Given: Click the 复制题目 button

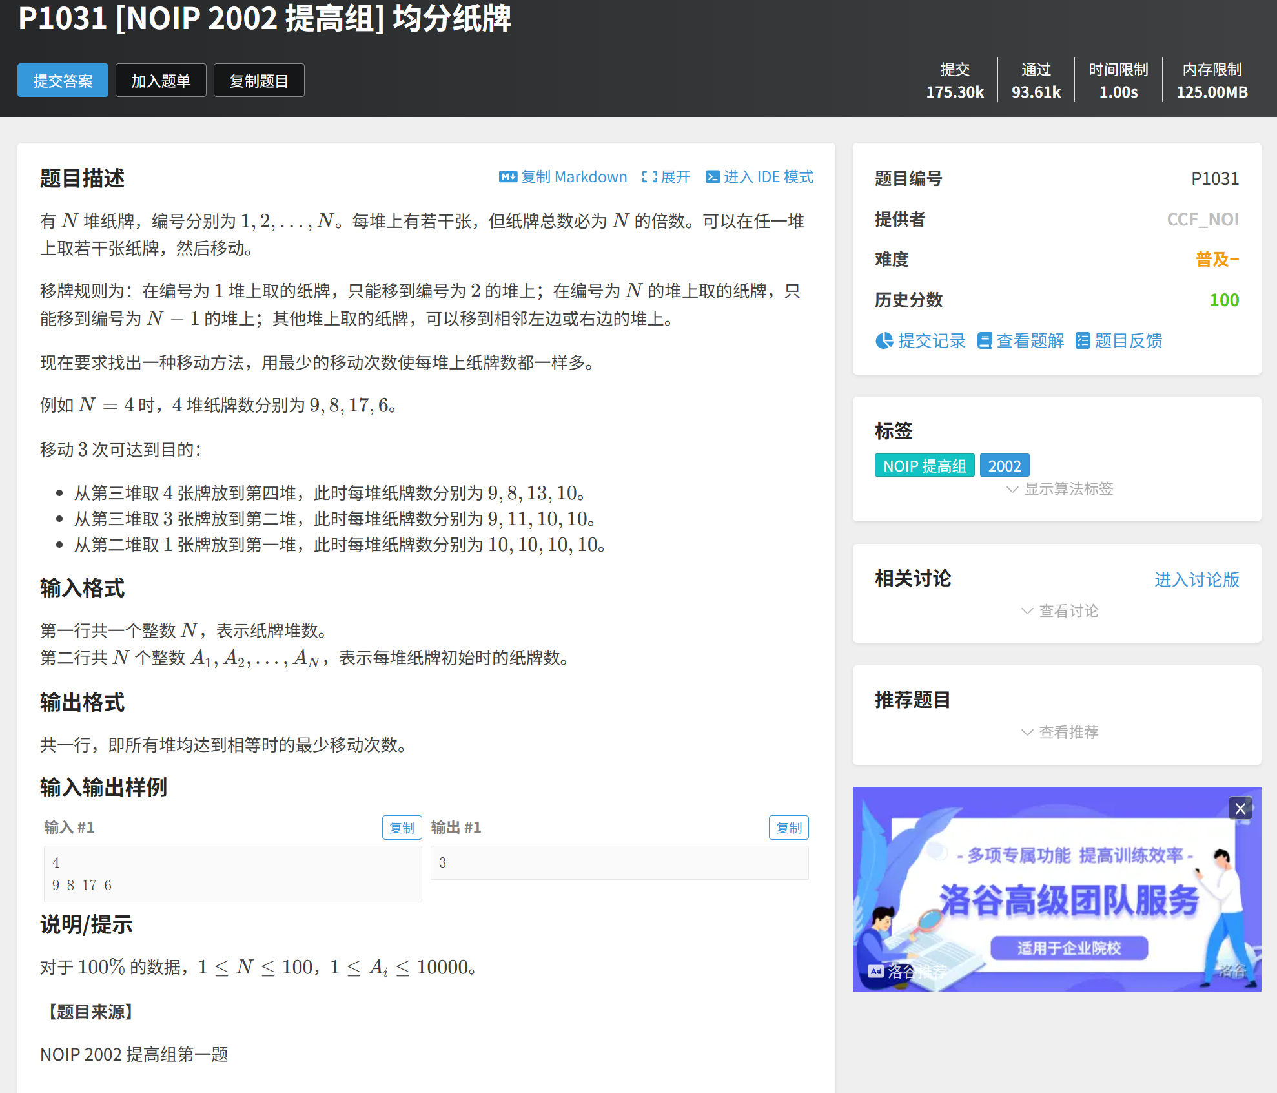Looking at the screenshot, I should coord(259,81).
